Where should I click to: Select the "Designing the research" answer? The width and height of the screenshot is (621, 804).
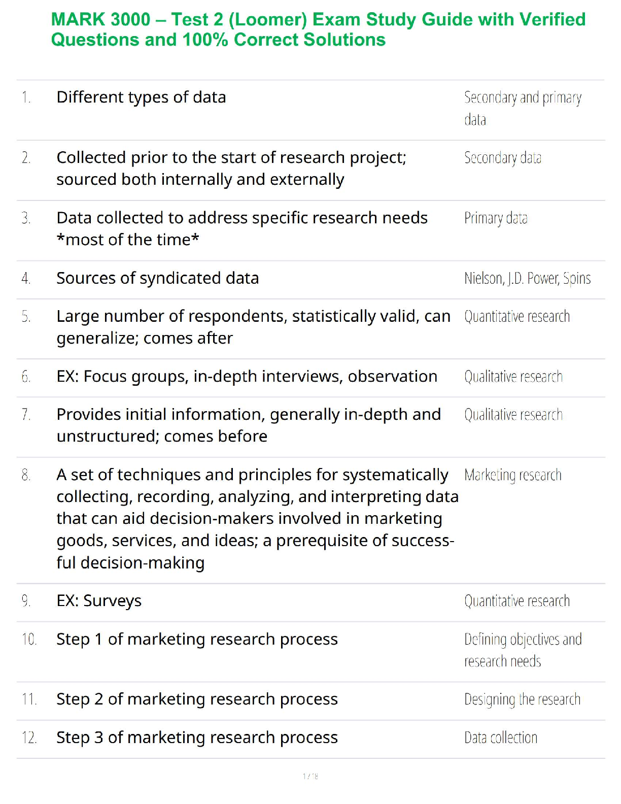(x=522, y=699)
